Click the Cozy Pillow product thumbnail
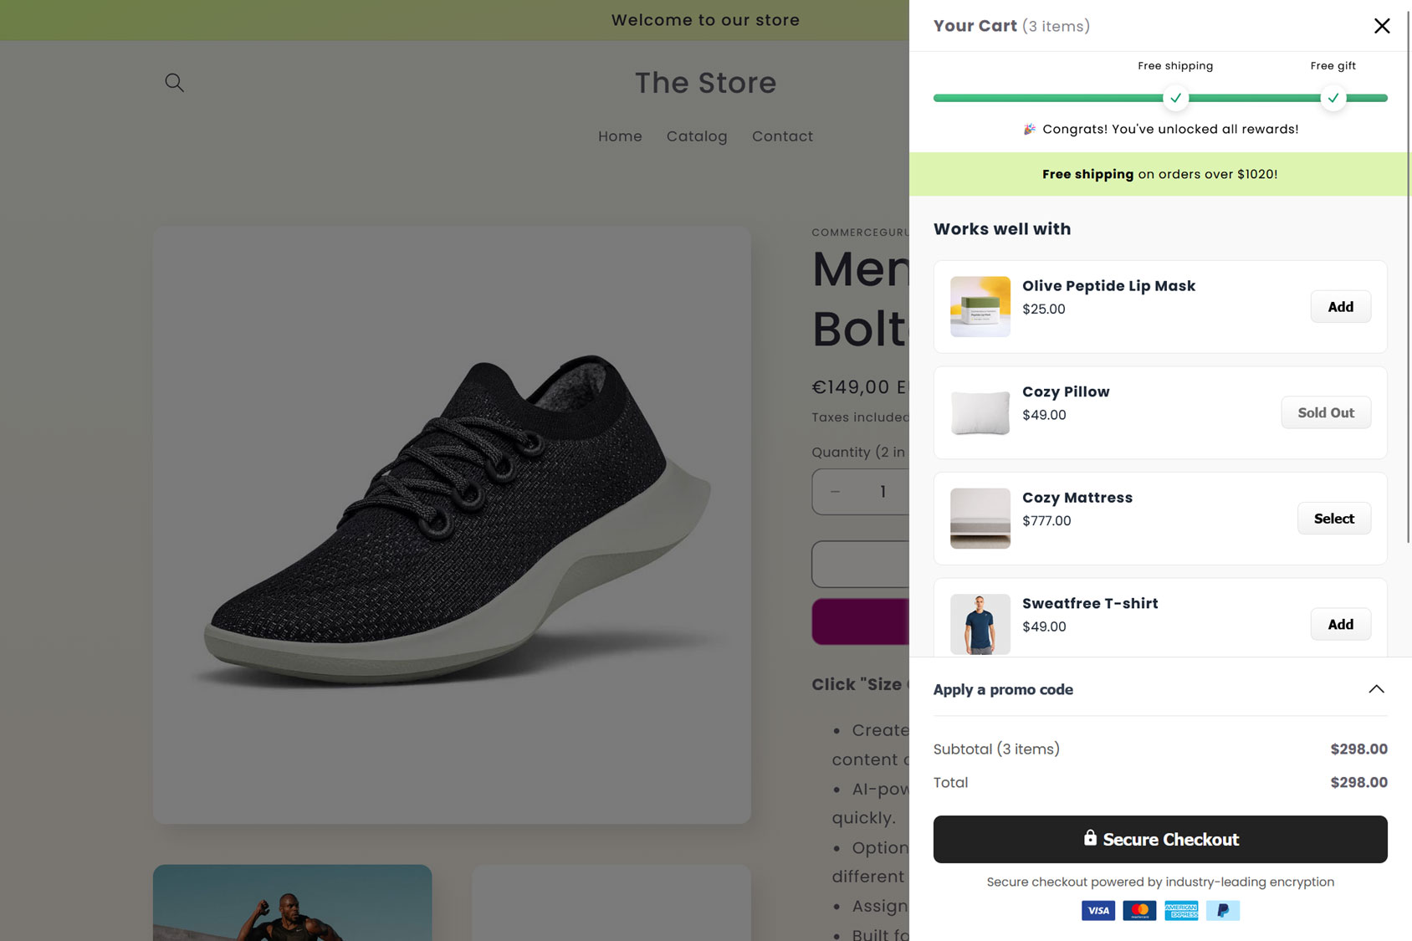Viewport: 1412px width, 941px height. [x=979, y=412]
